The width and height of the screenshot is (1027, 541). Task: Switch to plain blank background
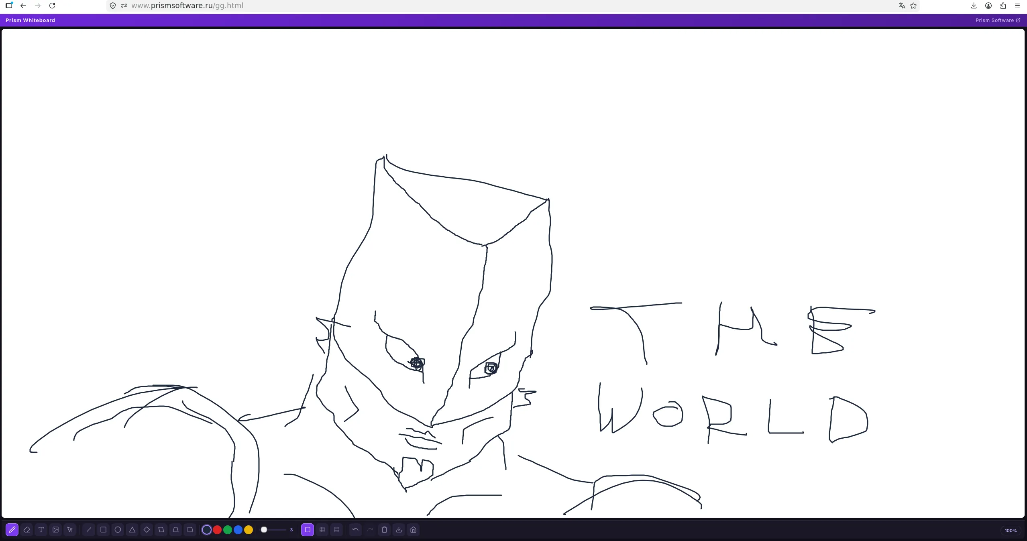click(x=308, y=530)
